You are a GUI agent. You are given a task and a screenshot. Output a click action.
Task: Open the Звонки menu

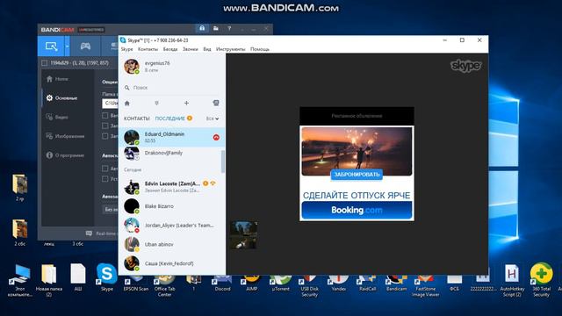pyautogui.click(x=191, y=49)
